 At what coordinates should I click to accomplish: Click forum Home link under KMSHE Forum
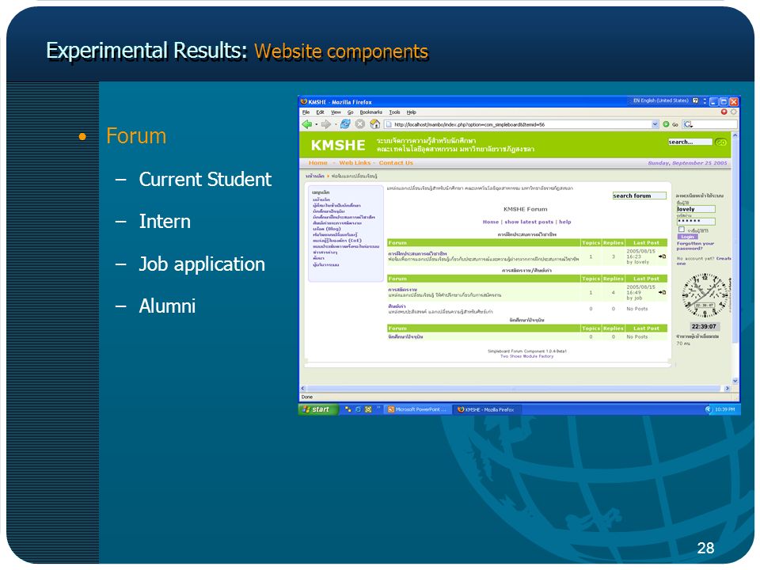491,222
